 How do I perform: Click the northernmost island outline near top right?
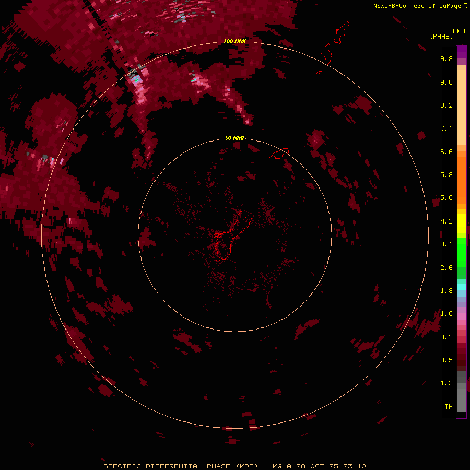point(342,33)
